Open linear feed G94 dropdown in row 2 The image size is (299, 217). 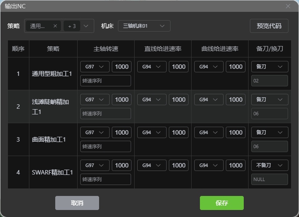(152, 100)
